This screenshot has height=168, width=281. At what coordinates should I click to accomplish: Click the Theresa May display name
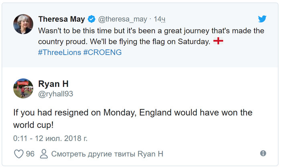[x=61, y=19]
